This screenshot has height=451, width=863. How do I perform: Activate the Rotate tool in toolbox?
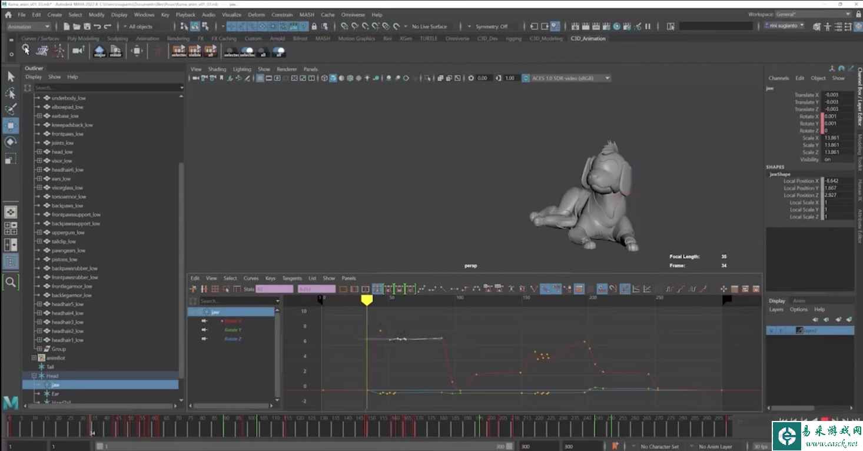pos(11,142)
